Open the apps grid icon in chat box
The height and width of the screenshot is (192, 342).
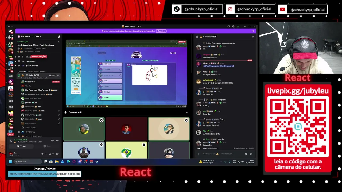click(x=251, y=154)
